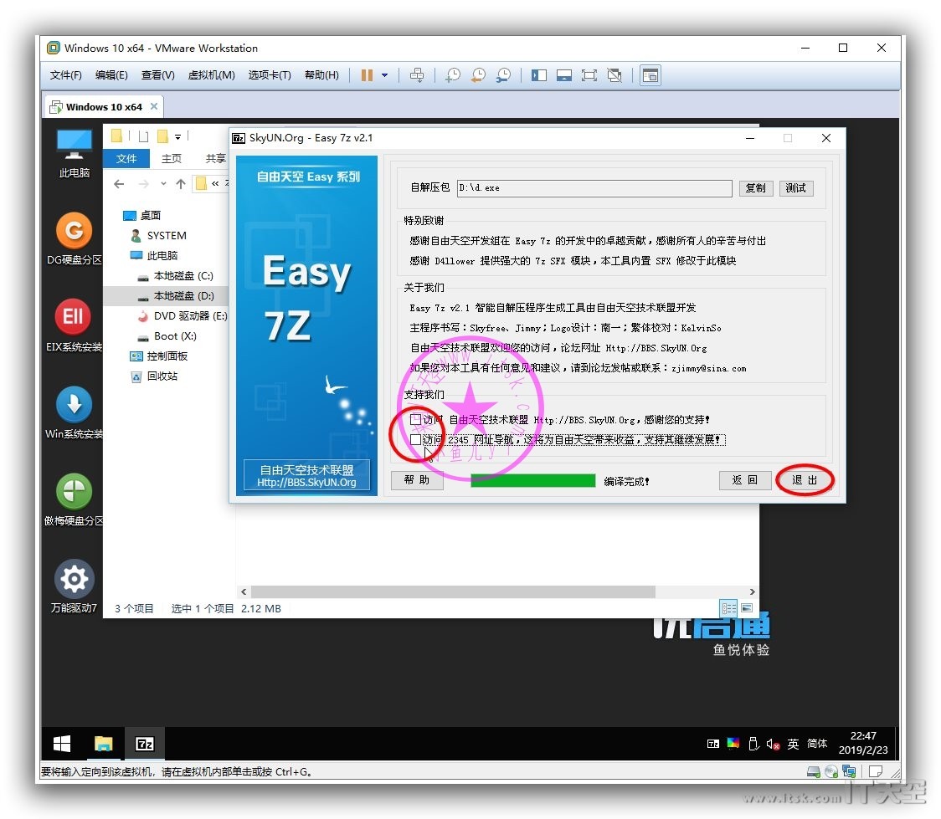Click the muted volume tray icon
Viewport: 941px width, 819px height.
point(773,744)
